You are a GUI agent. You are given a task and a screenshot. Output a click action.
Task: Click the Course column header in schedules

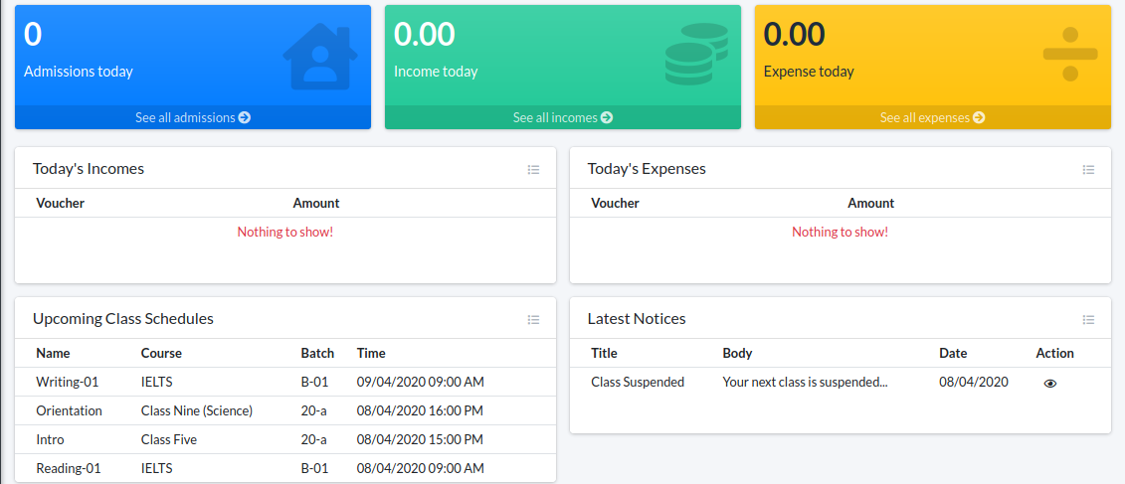(x=161, y=353)
